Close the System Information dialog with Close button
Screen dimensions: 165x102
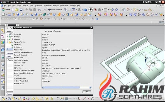click(x=87, y=92)
